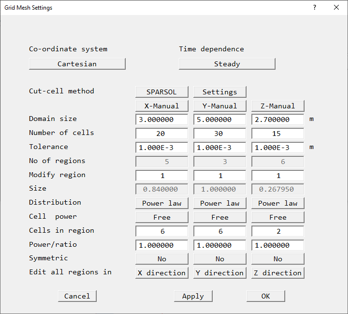The height and width of the screenshot is (314, 348).
Task: Confirm with the OK button
Action: (x=265, y=296)
